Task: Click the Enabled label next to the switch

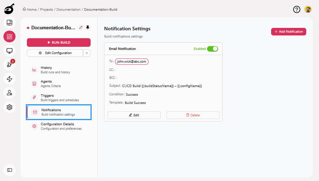Action: click(199, 49)
